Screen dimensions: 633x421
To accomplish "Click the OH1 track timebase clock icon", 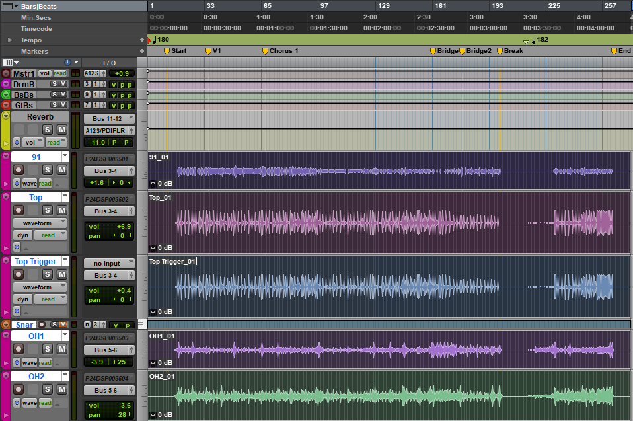I will point(17,362).
